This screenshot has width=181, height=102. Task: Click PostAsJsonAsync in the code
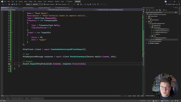click(78, 57)
